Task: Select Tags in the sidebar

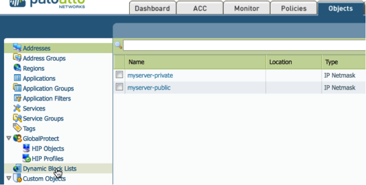Action: pos(29,129)
